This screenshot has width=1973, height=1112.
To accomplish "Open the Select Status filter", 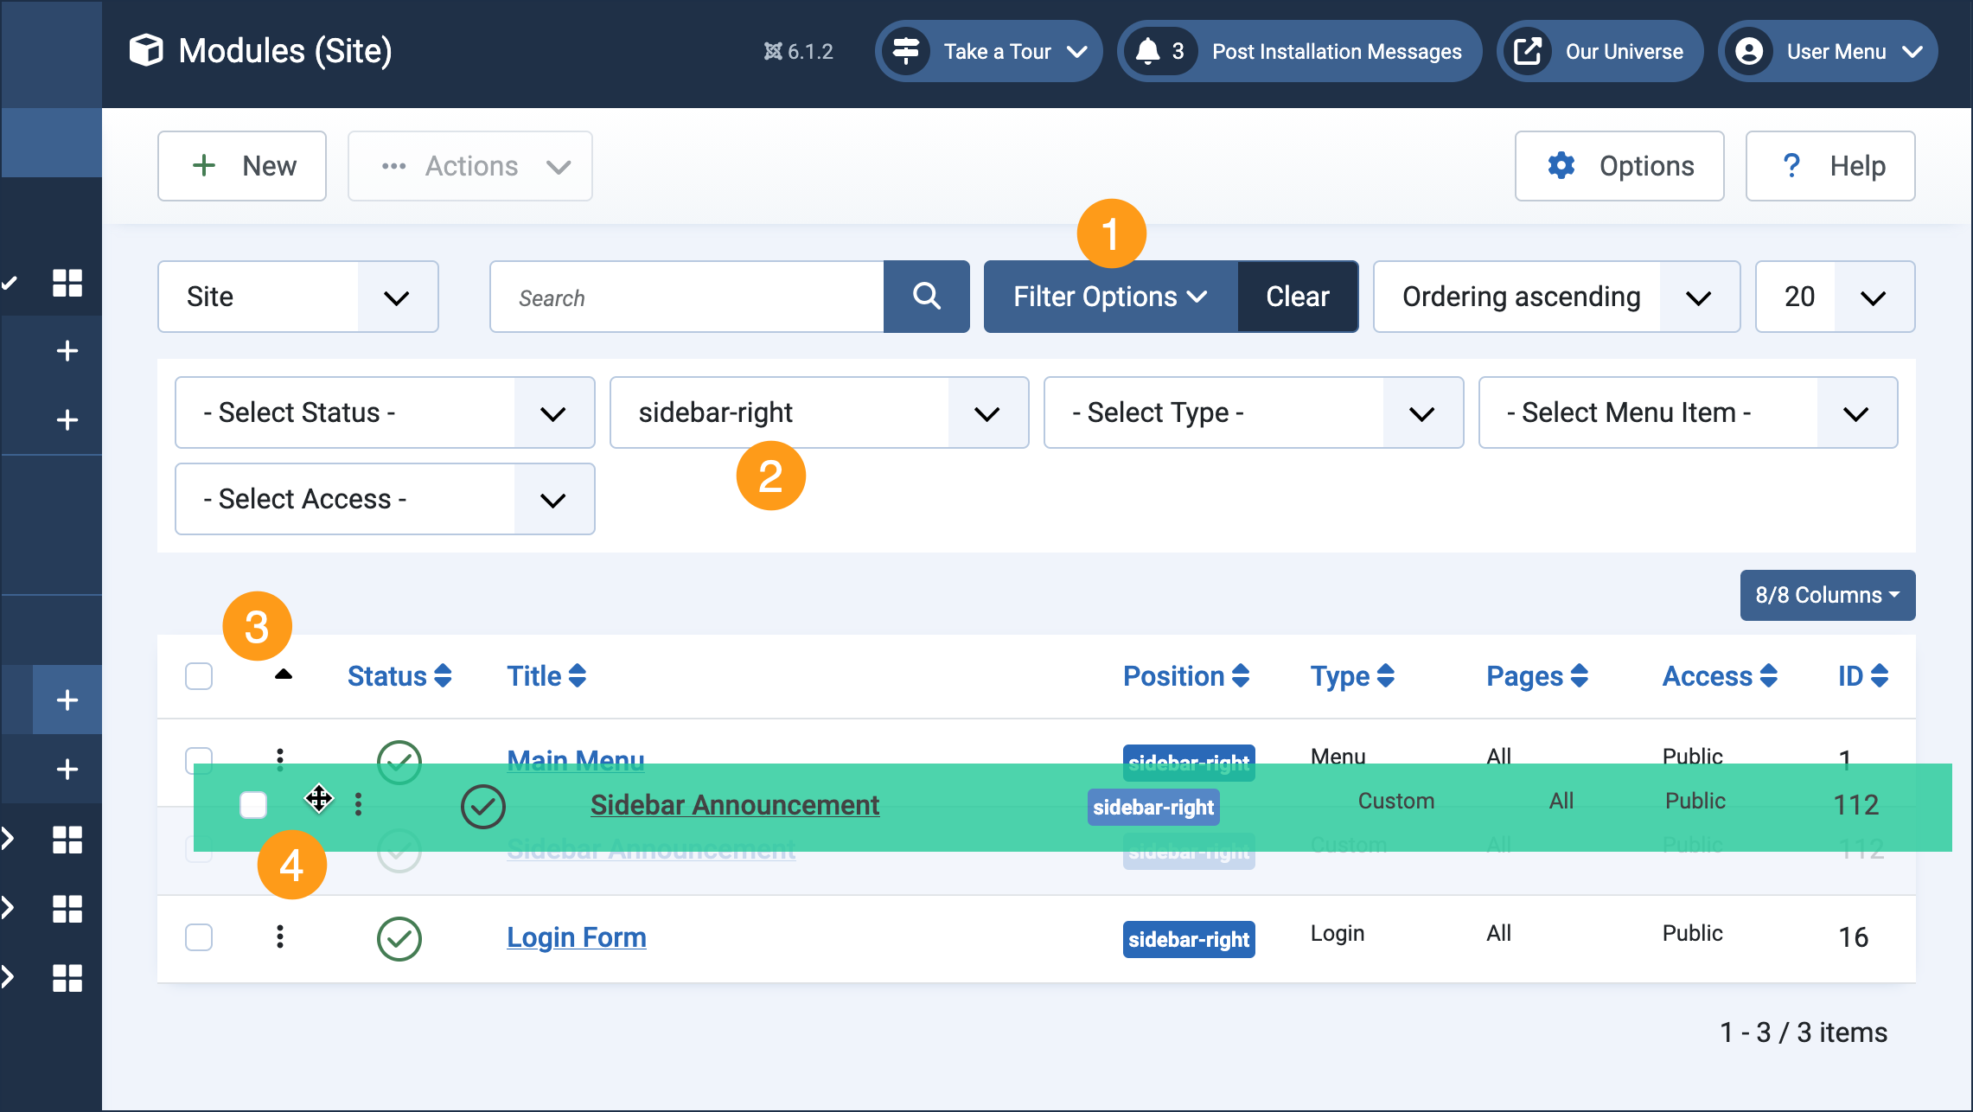I will coord(385,412).
